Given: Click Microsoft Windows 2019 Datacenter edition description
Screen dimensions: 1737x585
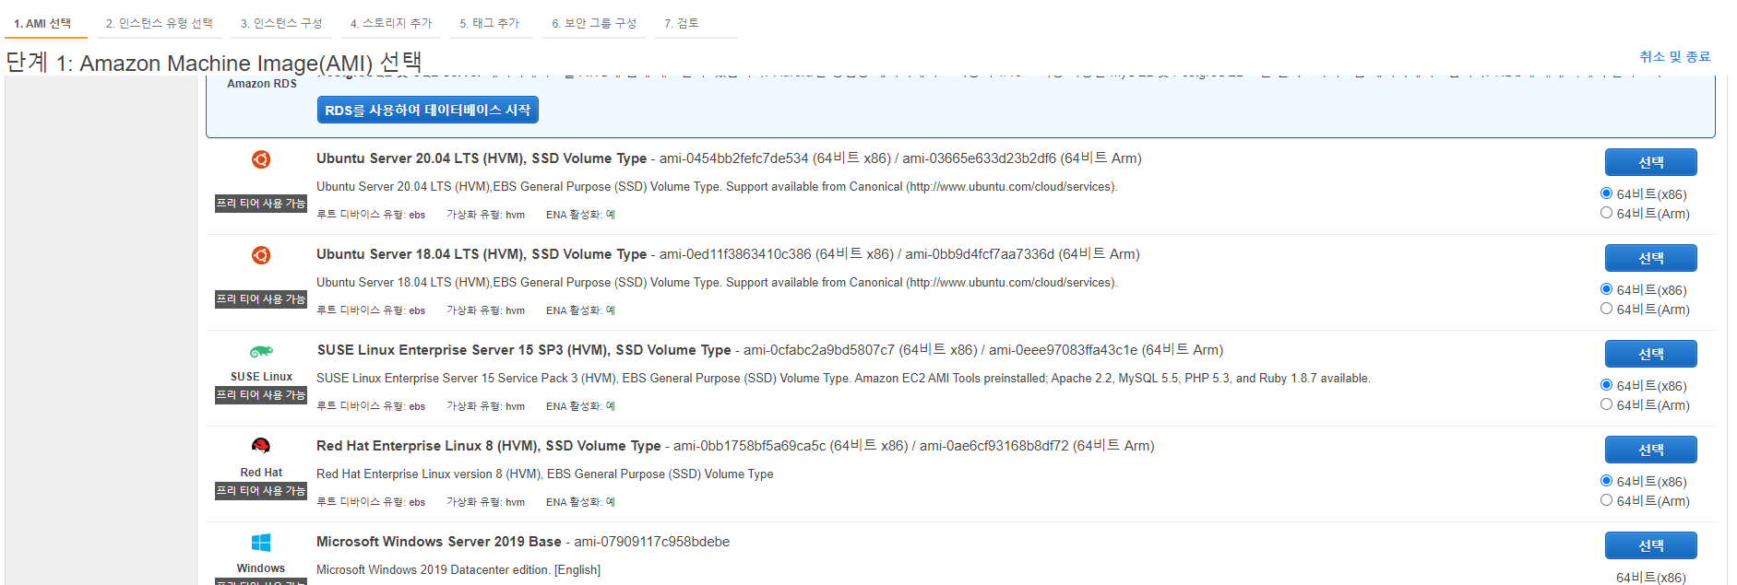Looking at the screenshot, I should [458, 570].
